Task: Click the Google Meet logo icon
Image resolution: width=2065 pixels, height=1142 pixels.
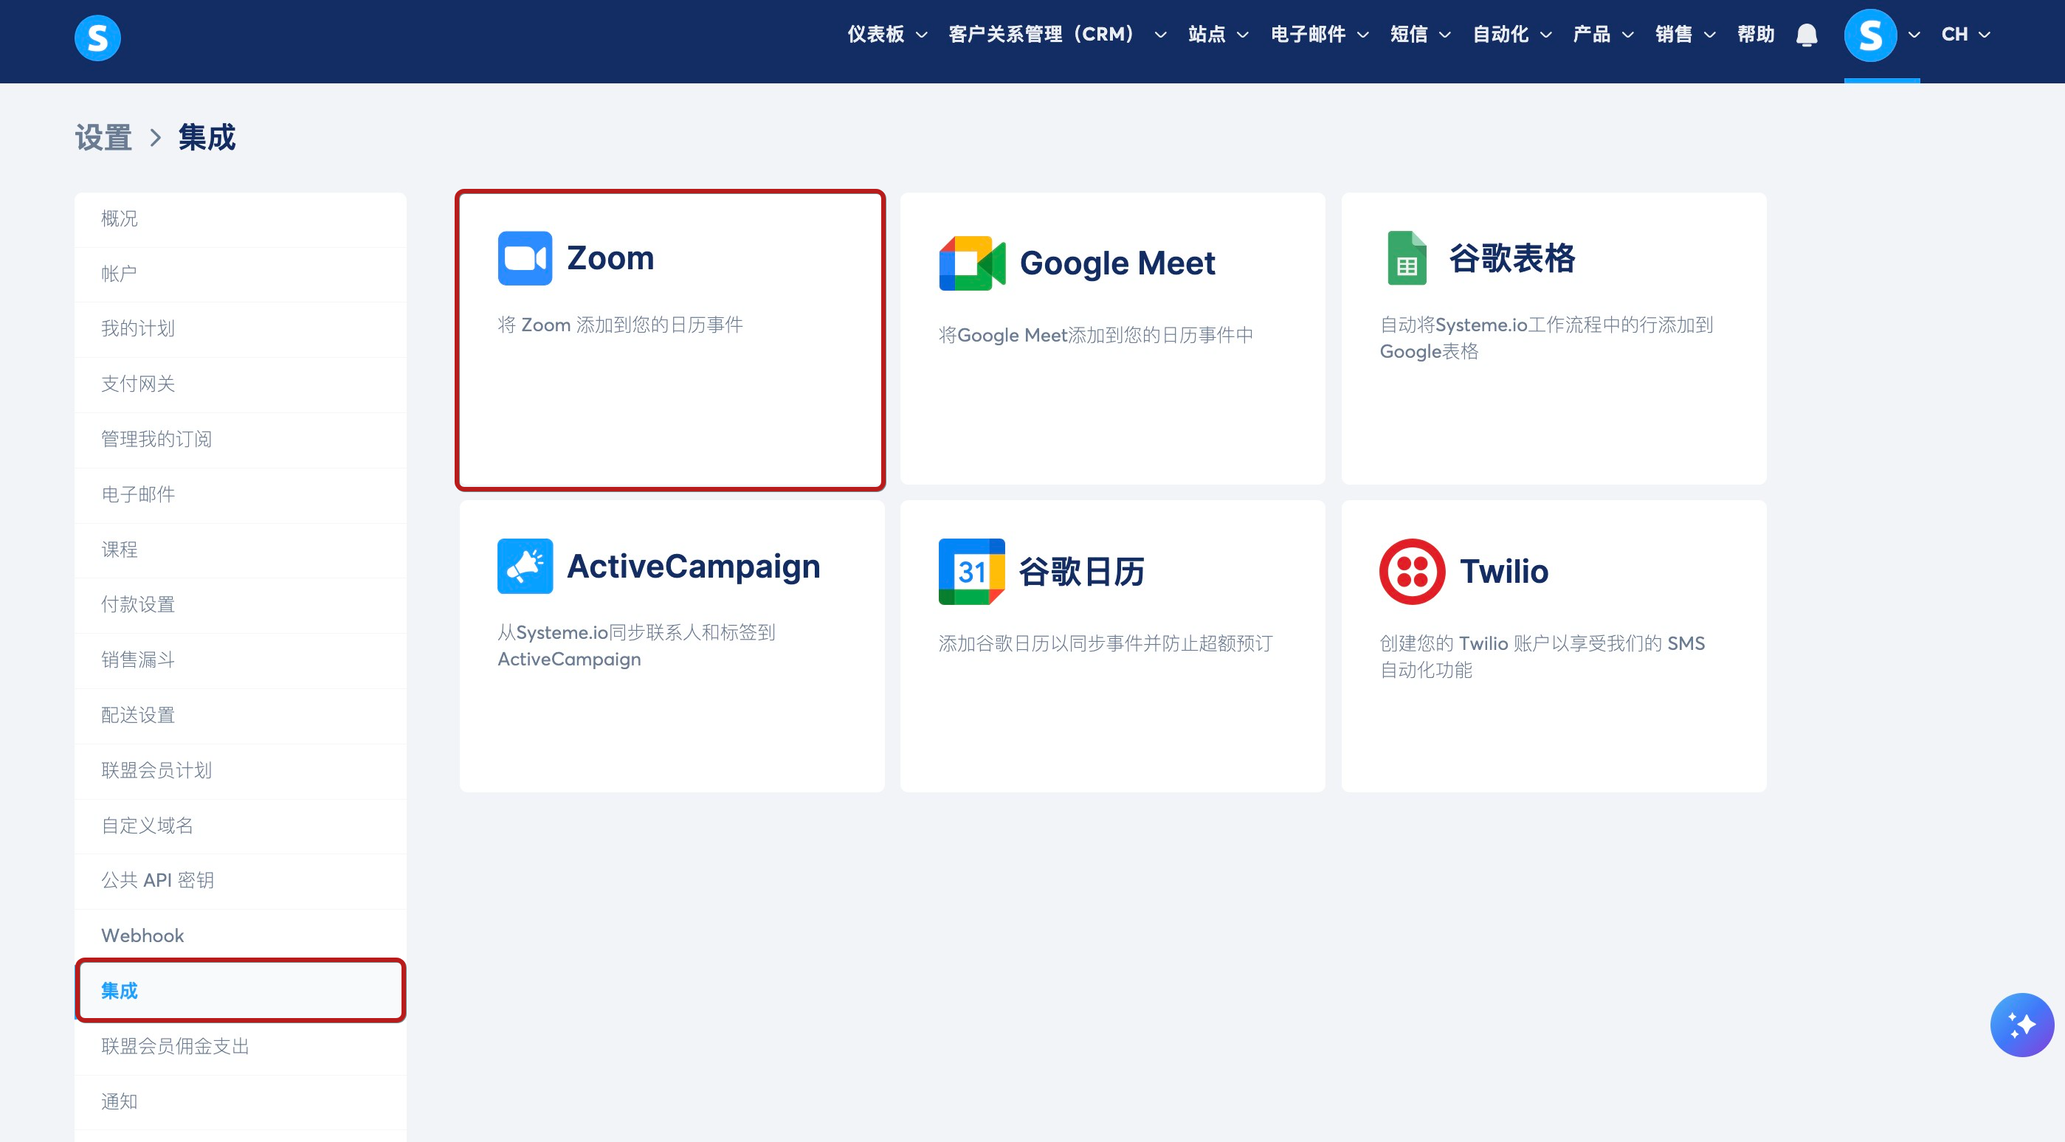Action: (971, 263)
